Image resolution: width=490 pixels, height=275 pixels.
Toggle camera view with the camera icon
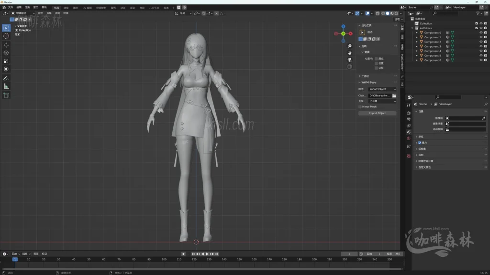point(349,60)
